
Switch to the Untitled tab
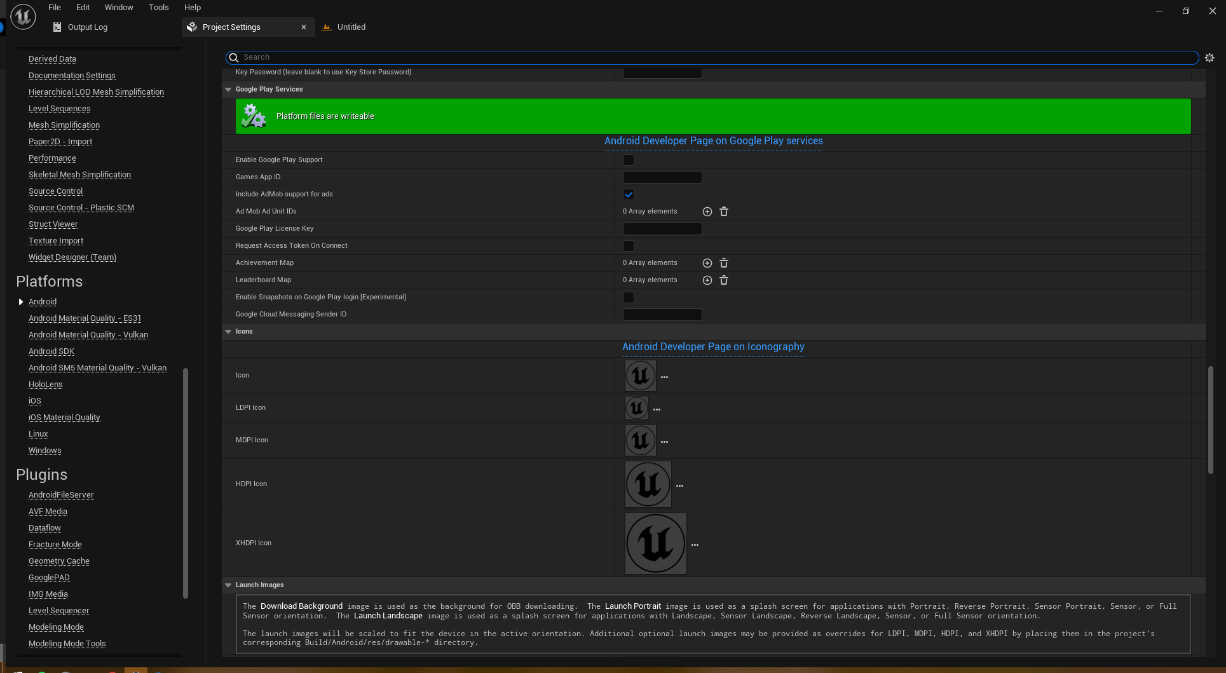(x=351, y=27)
